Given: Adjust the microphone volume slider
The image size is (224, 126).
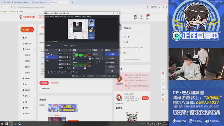Looking at the screenshot, I should (x=83, y=59).
